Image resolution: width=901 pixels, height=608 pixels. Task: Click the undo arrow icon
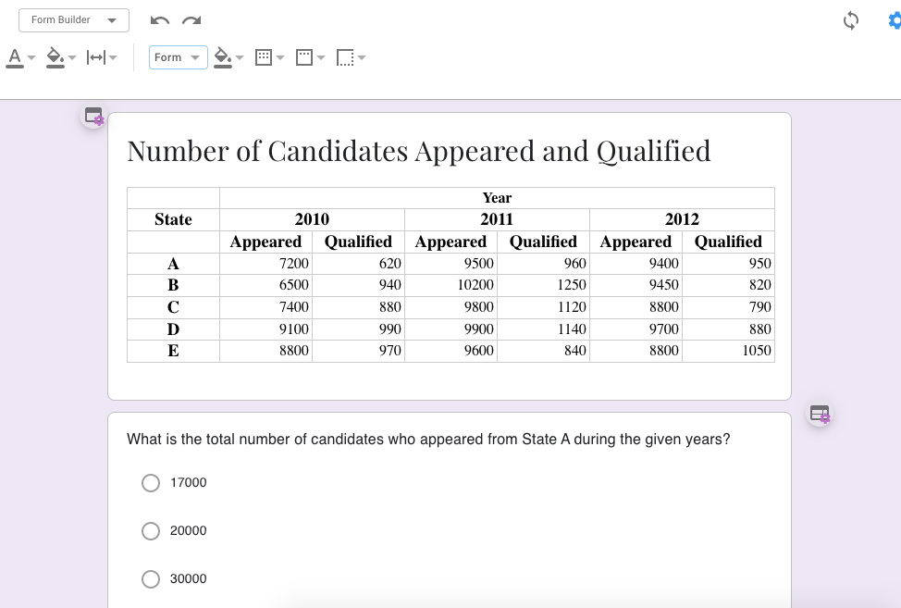tap(160, 20)
